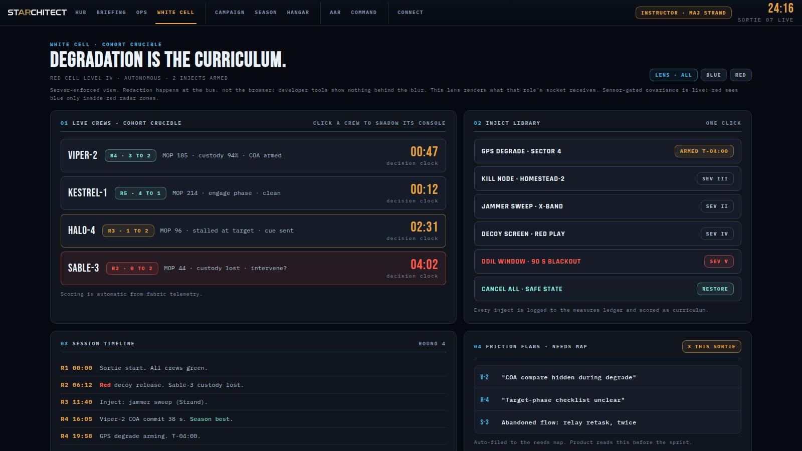Fire the Kill Node Homestead-2 inject

[x=608, y=178]
